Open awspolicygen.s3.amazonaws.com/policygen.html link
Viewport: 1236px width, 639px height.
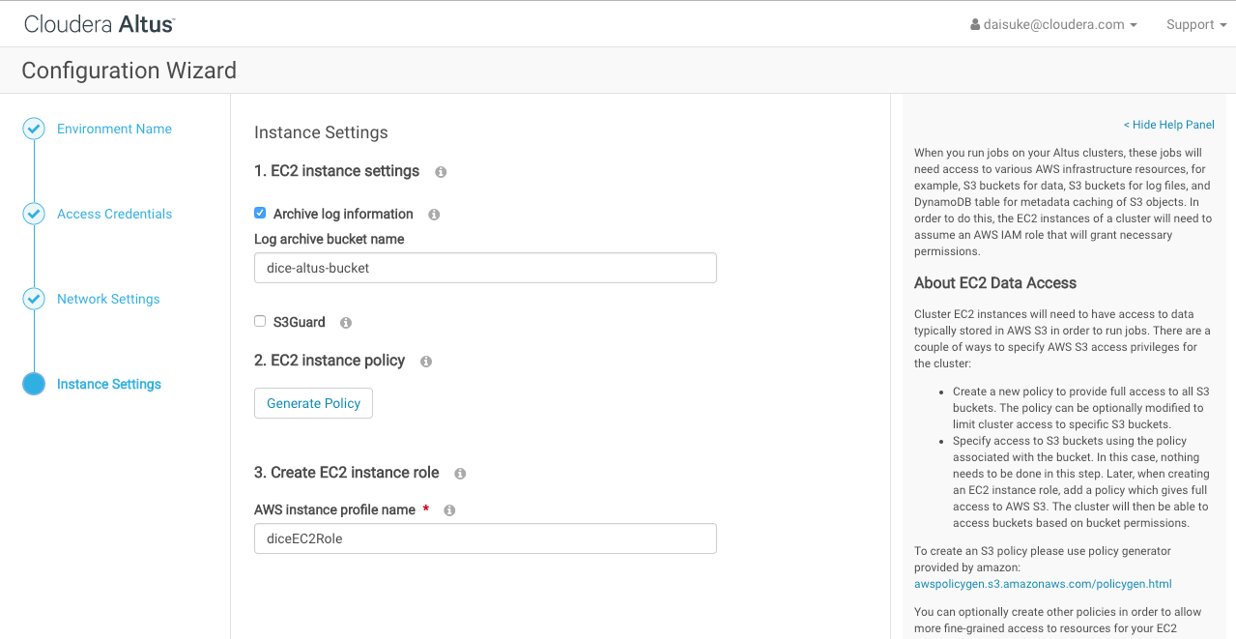(1043, 584)
